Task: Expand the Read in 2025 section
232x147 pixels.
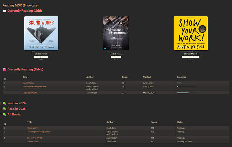Action: click(x=1, y=109)
